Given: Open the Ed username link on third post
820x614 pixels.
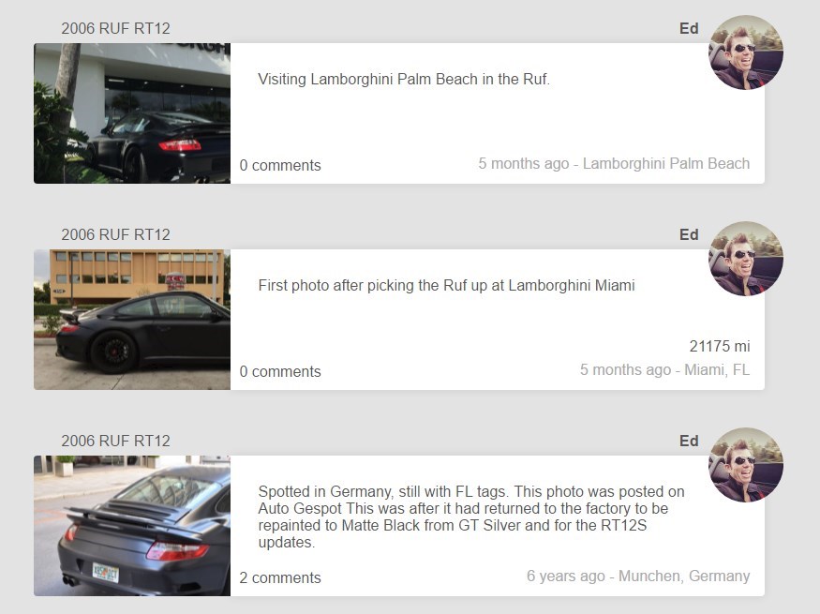Looking at the screenshot, I should (689, 441).
